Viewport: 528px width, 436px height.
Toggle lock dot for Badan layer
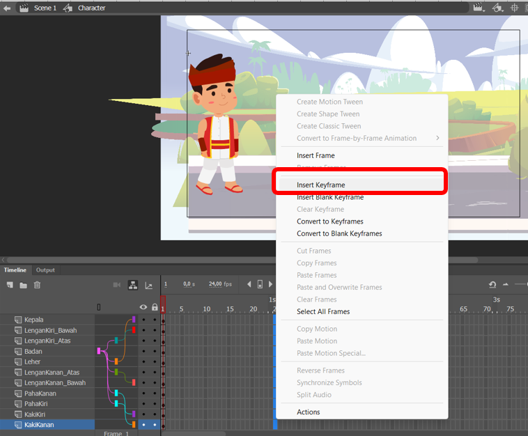(155, 351)
